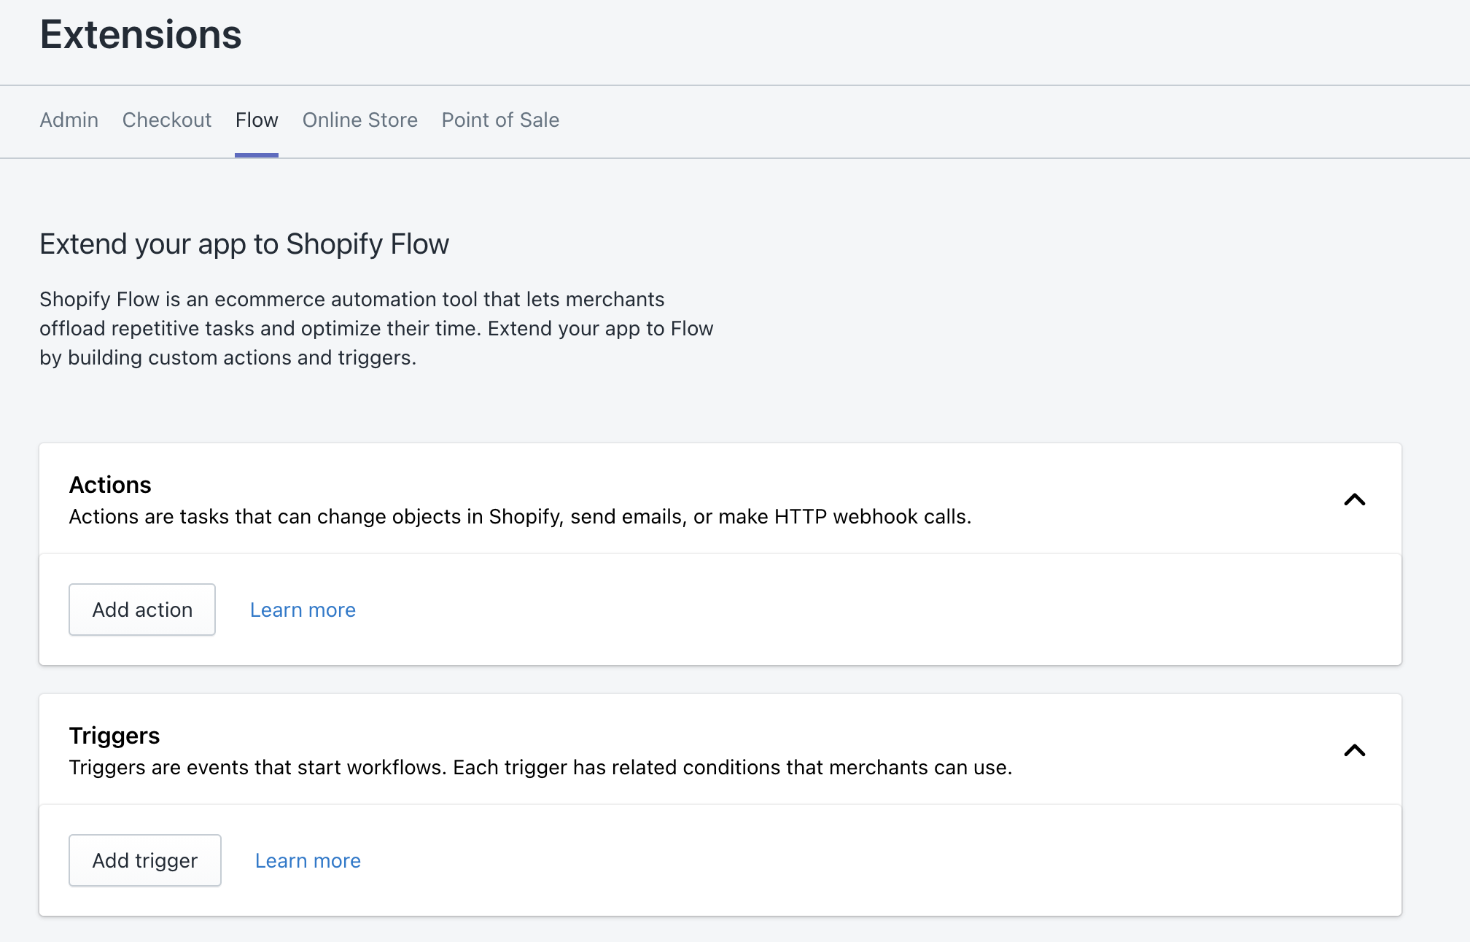Click the Extensions page title
This screenshot has width=1470, height=942.
pos(141,35)
